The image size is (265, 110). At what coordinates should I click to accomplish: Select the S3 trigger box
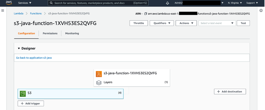click(71, 94)
